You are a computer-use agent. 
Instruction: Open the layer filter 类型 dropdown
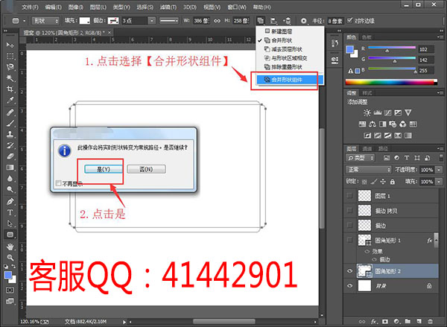click(x=361, y=158)
